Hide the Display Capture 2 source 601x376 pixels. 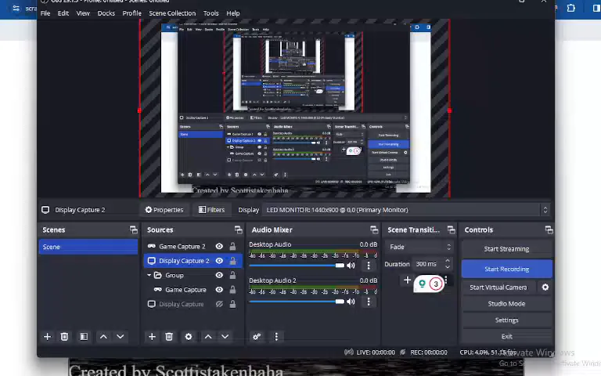(219, 261)
